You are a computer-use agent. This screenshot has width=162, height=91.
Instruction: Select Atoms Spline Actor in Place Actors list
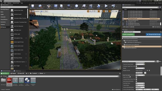[x=18, y=50]
